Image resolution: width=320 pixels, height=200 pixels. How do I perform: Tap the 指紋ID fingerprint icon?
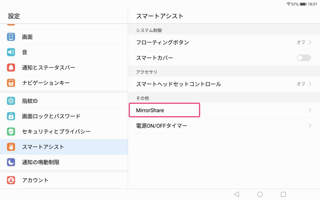tap(11, 101)
